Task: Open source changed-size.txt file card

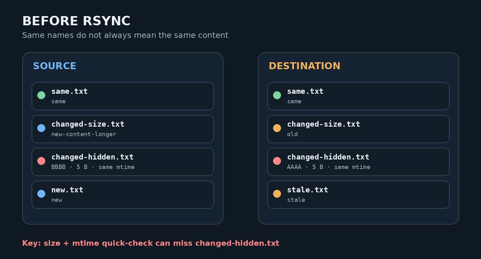Action: pos(123,129)
